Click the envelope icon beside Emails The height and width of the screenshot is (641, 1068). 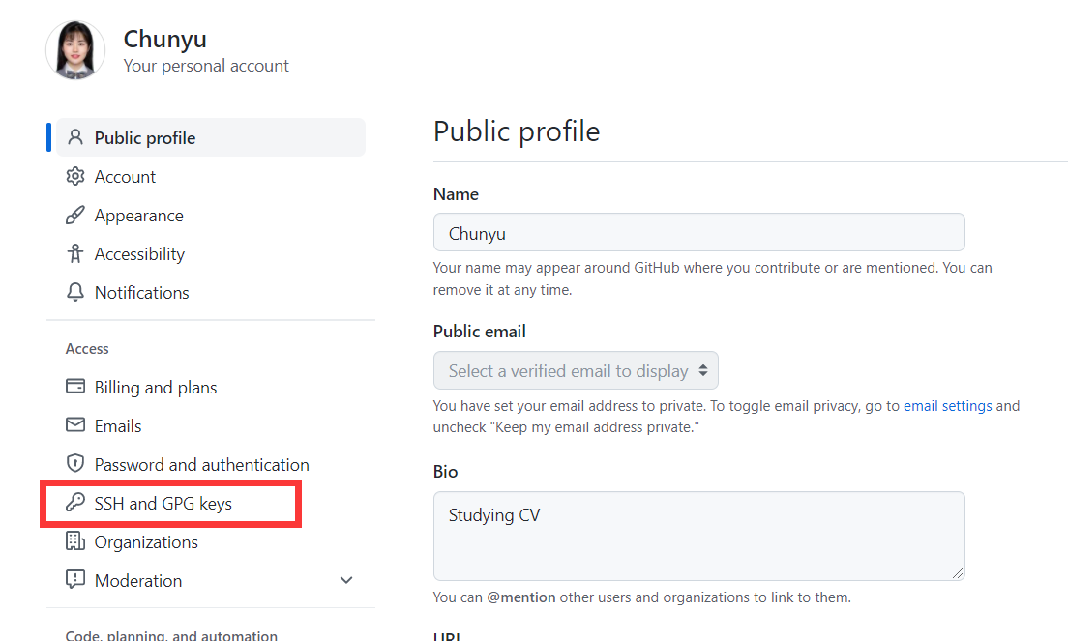click(74, 425)
